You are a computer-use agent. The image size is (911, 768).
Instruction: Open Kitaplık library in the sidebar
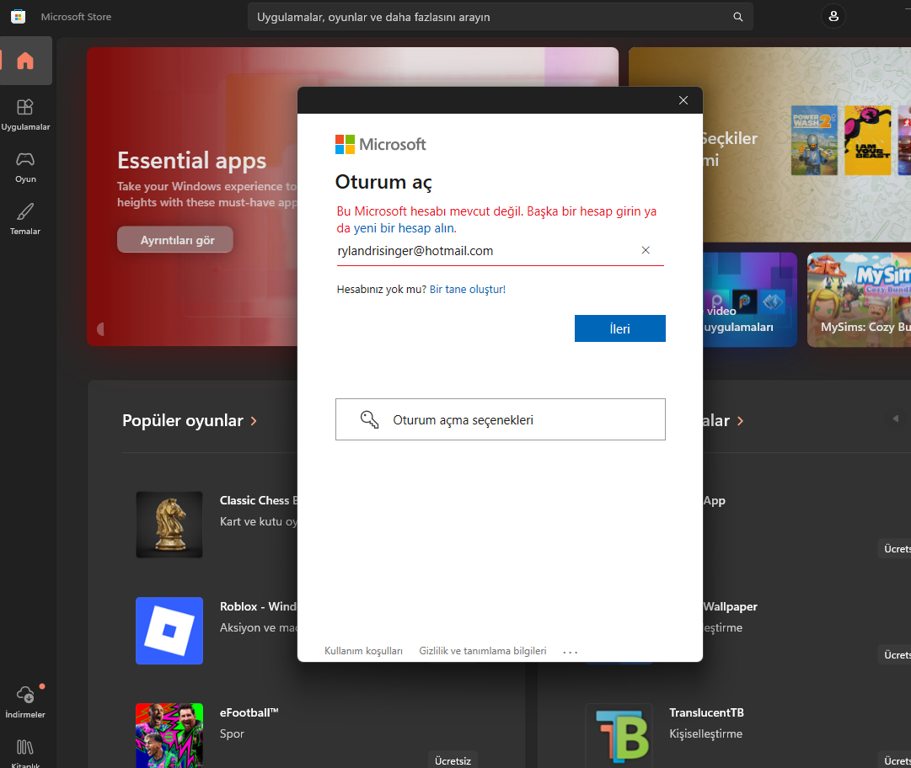coord(25,753)
